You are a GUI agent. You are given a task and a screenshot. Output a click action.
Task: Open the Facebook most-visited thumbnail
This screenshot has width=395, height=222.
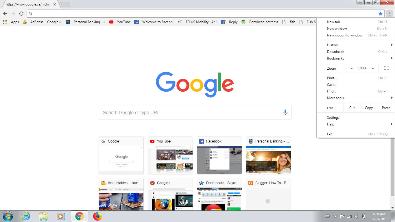(x=219, y=155)
